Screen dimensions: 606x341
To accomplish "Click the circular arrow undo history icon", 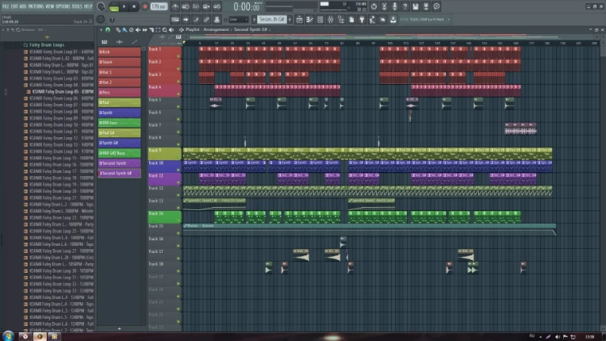I will (x=374, y=6).
